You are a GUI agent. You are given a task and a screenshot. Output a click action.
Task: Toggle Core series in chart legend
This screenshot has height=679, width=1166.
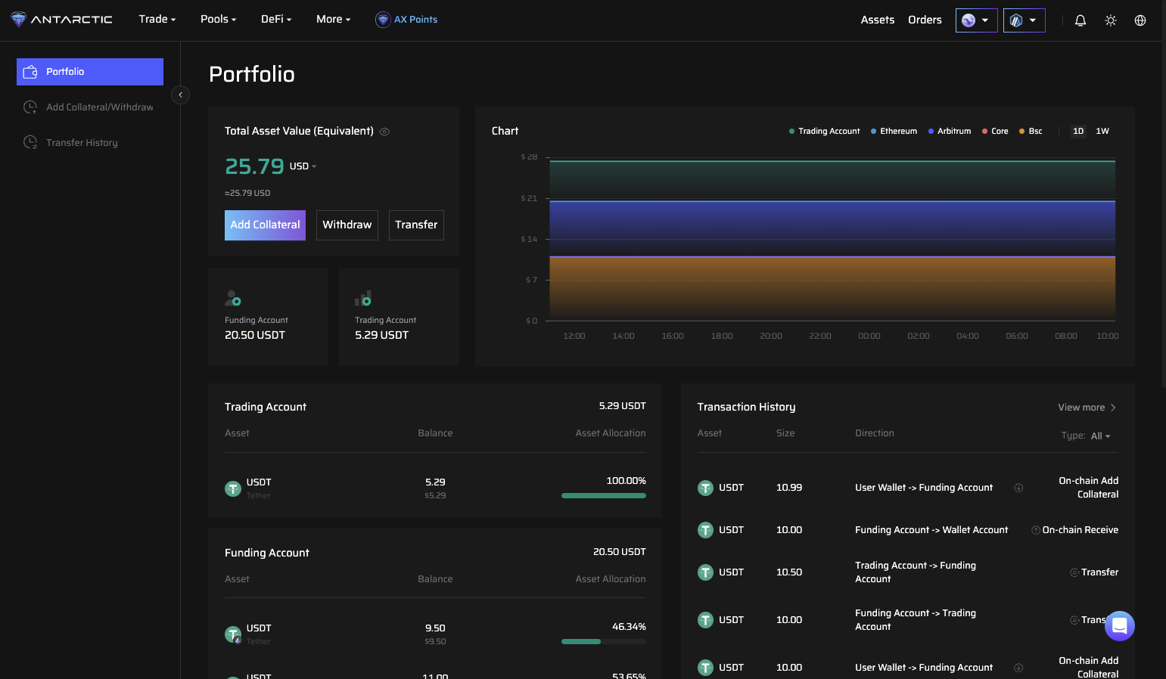(995, 132)
